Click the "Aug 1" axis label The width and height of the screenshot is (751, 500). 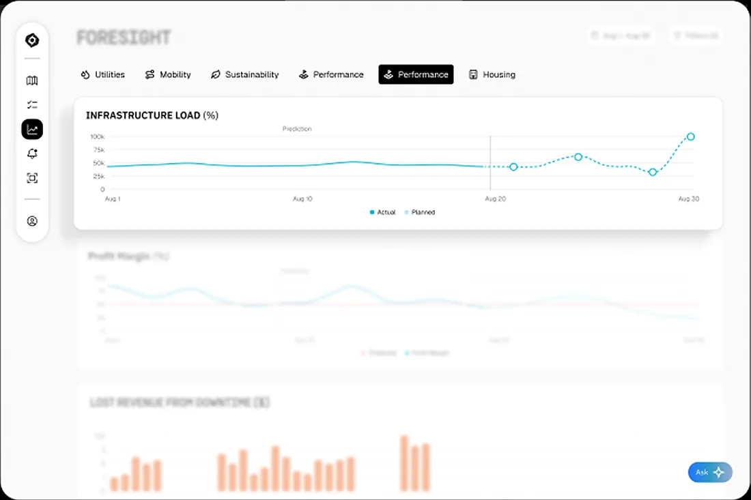coord(113,199)
